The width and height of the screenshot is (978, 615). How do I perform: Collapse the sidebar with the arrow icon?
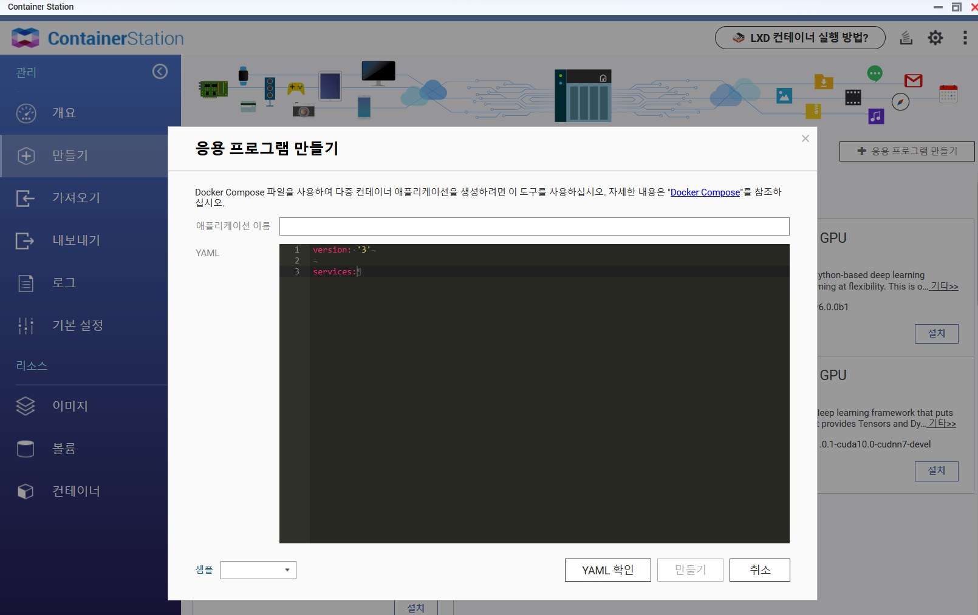point(160,72)
